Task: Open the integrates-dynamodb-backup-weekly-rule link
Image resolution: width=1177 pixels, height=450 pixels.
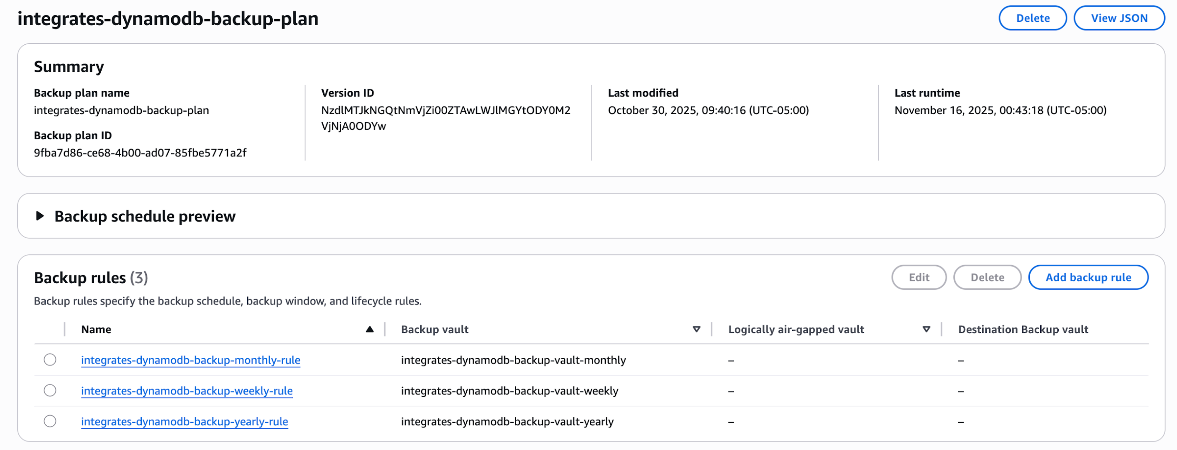Action: click(187, 391)
